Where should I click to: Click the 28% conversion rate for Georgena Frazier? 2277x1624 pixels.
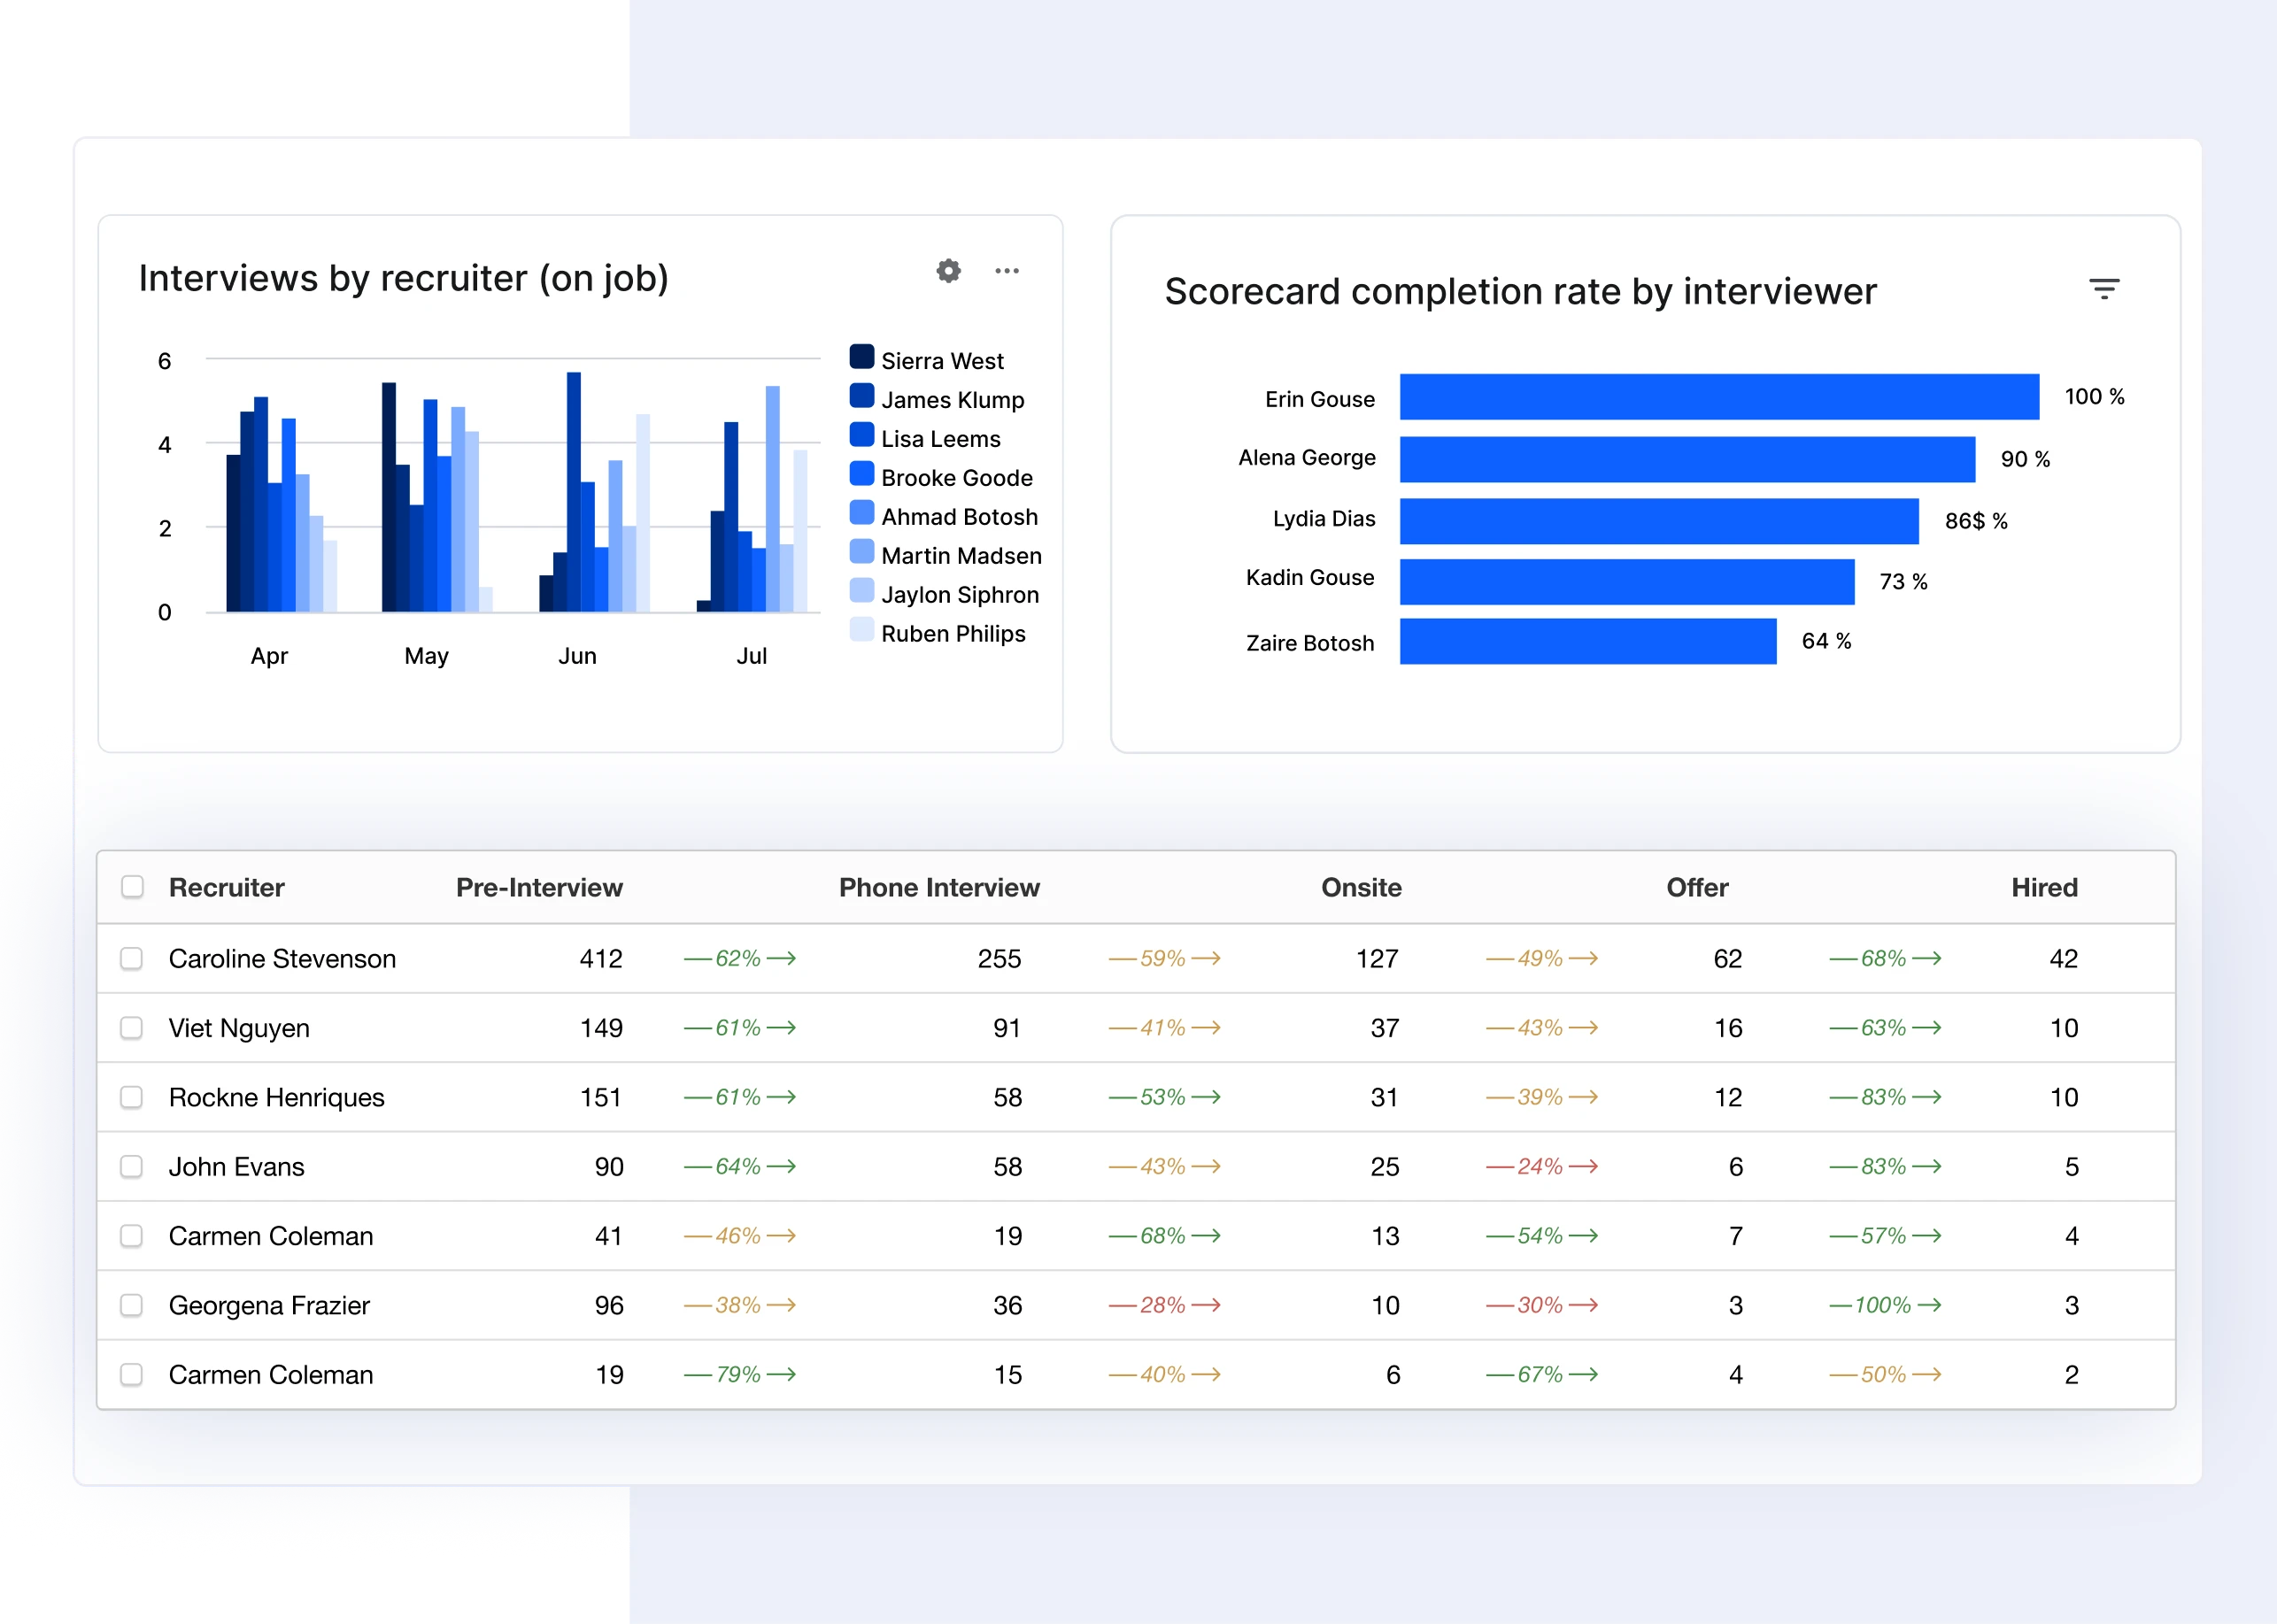[1163, 1305]
